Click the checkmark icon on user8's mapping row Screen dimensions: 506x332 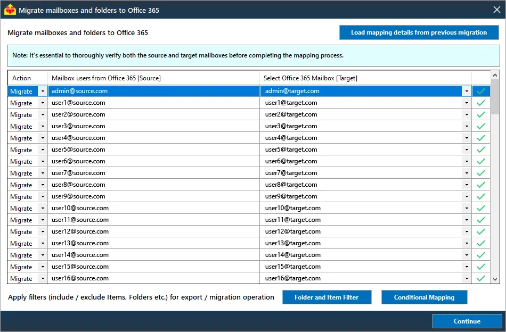(x=480, y=185)
